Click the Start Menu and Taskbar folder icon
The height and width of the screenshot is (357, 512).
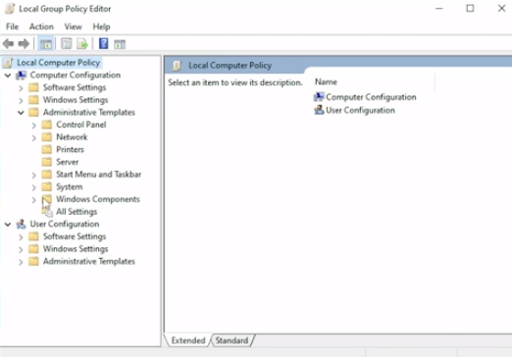coord(47,175)
